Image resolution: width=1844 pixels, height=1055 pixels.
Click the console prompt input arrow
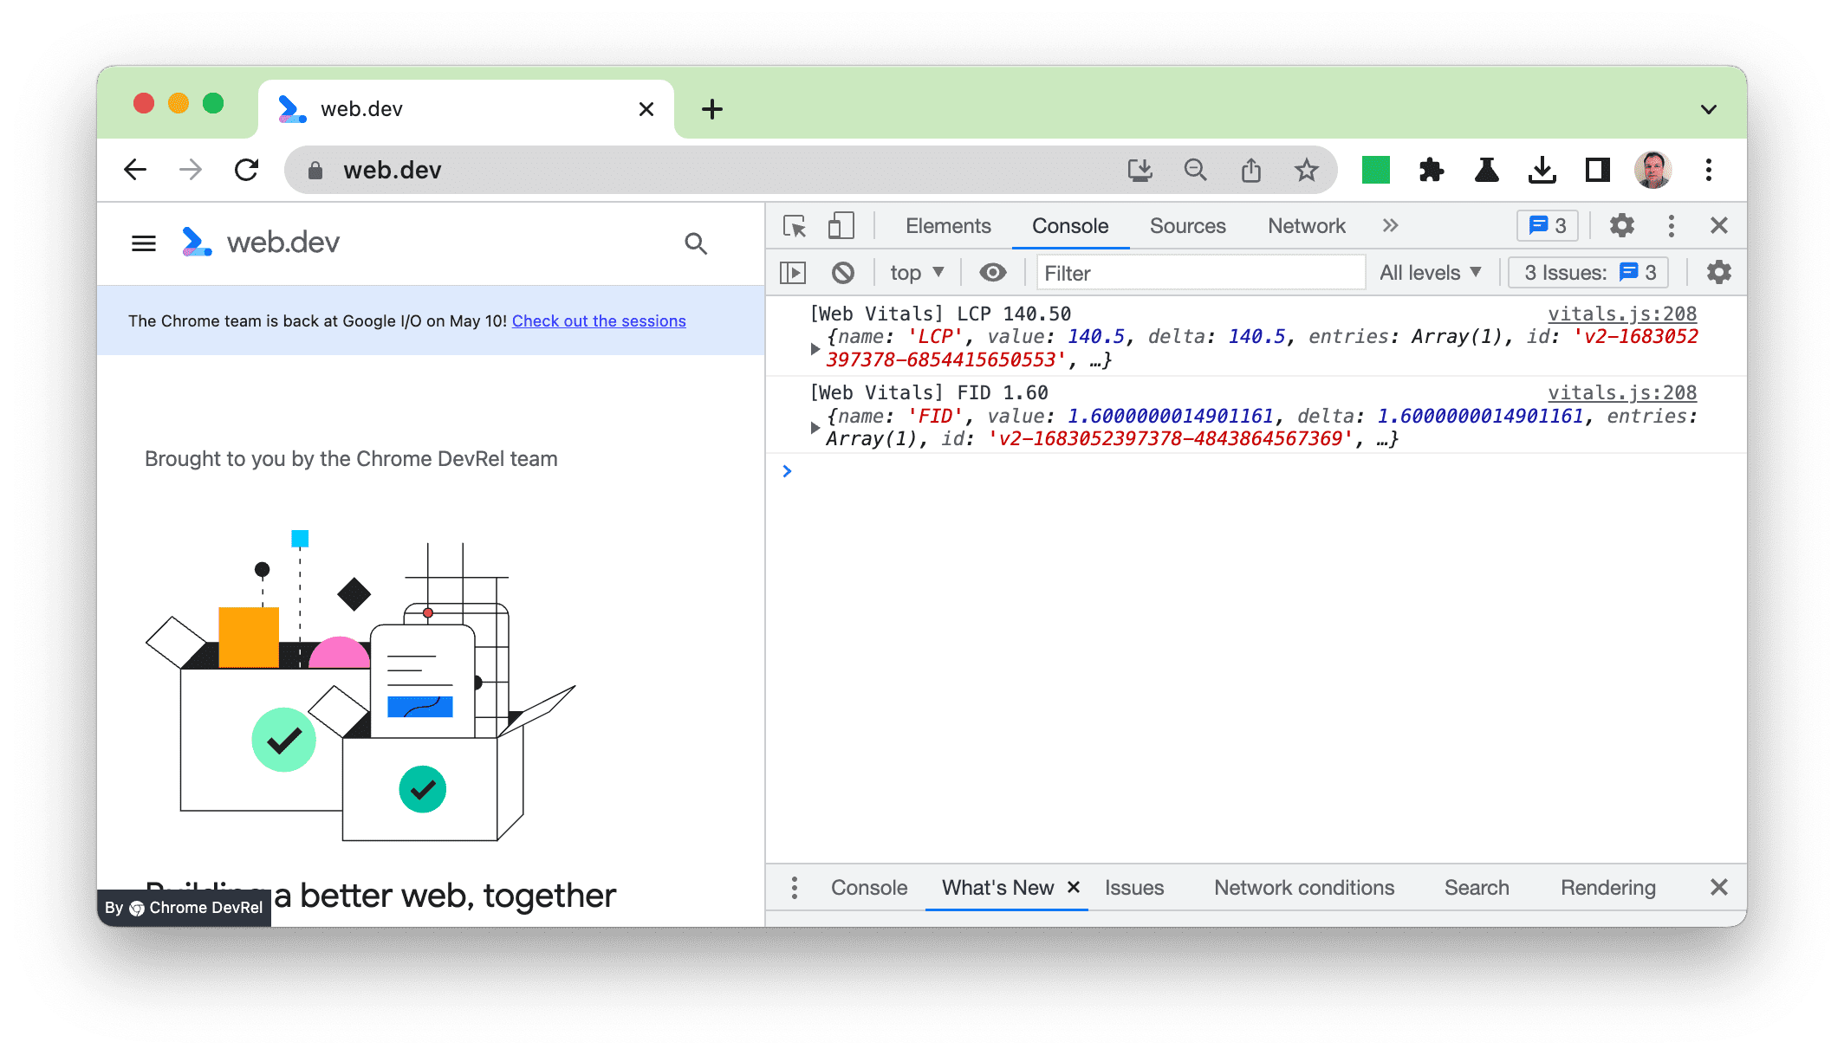tap(788, 469)
